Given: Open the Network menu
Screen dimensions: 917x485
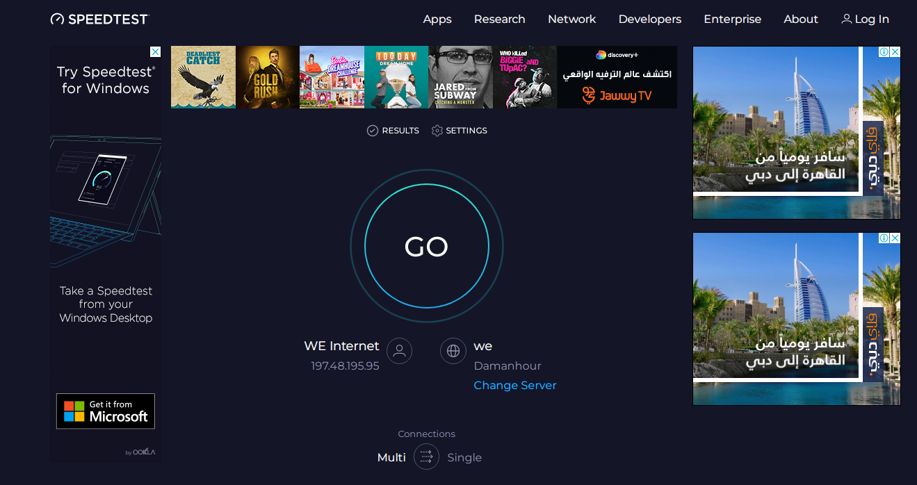Looking at the screenshot, I should pyautogui.click(x=571, y=19).
